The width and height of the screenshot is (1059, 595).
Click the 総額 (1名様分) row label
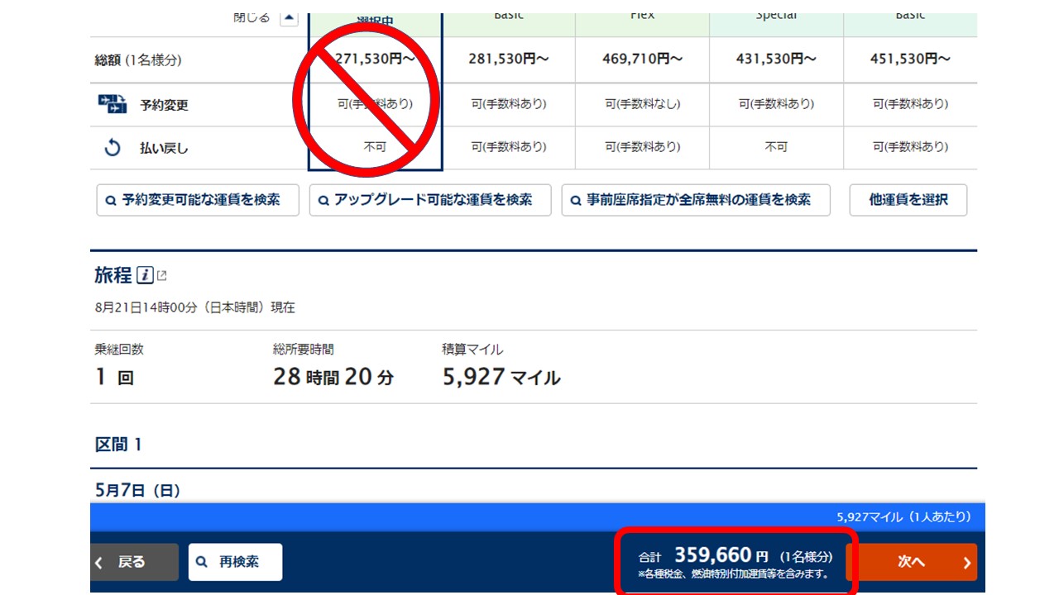click(138, 59)
